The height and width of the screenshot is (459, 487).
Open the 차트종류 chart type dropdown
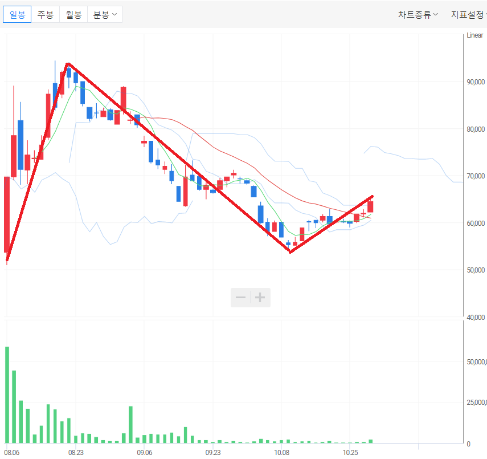[418, 15]
